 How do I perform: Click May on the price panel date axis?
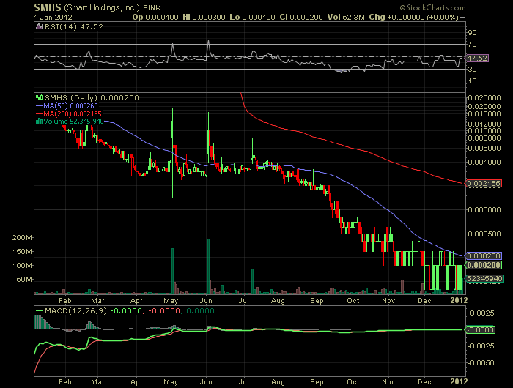coord(171,301)
